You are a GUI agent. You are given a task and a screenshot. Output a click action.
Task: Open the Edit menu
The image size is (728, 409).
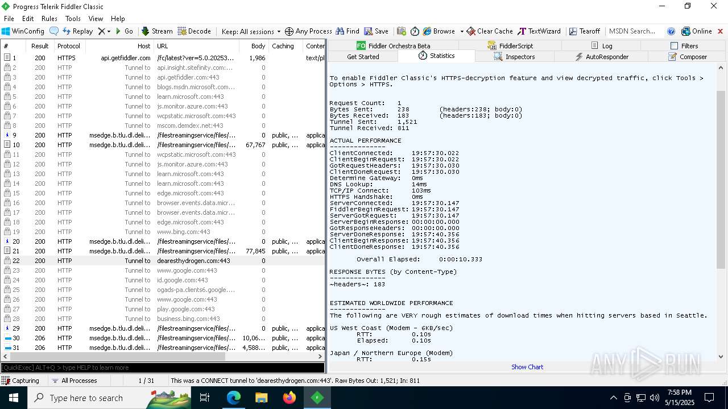(x=28, y=19)
